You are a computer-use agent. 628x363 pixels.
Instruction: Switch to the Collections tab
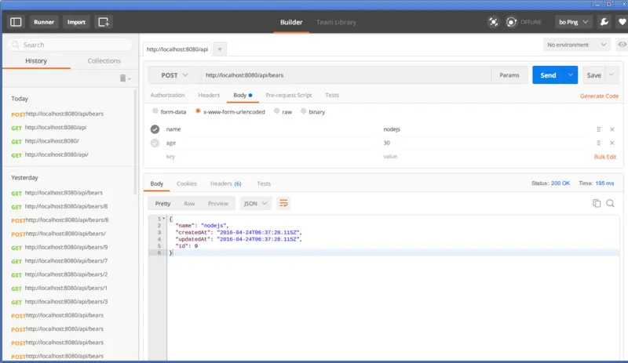click(104, 61)
